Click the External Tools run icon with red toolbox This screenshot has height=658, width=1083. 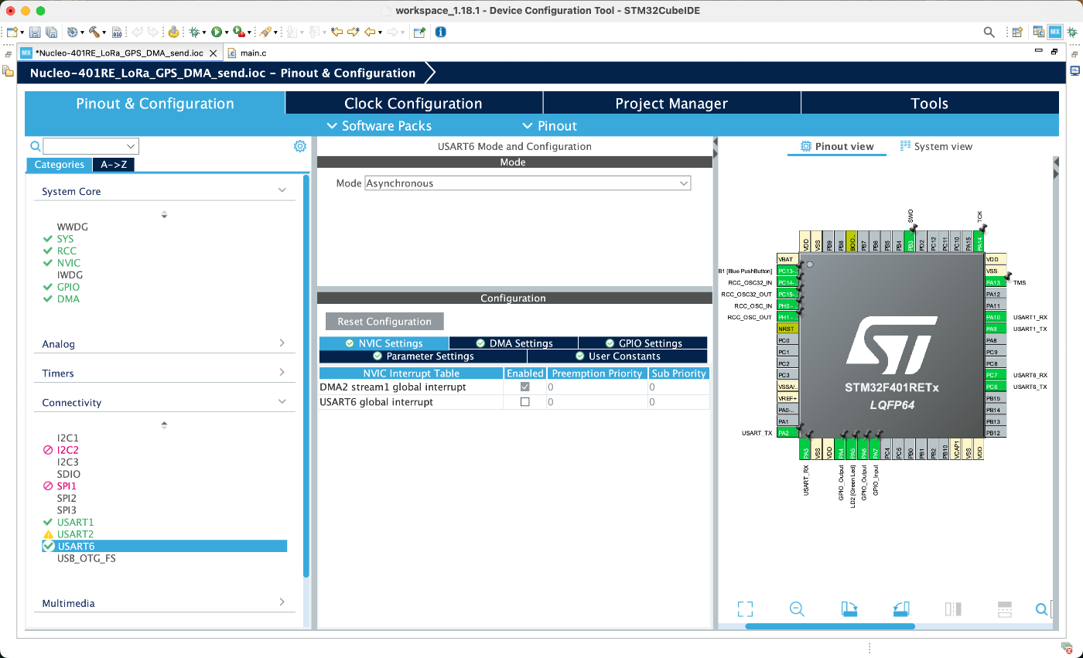tap(239, 32)
